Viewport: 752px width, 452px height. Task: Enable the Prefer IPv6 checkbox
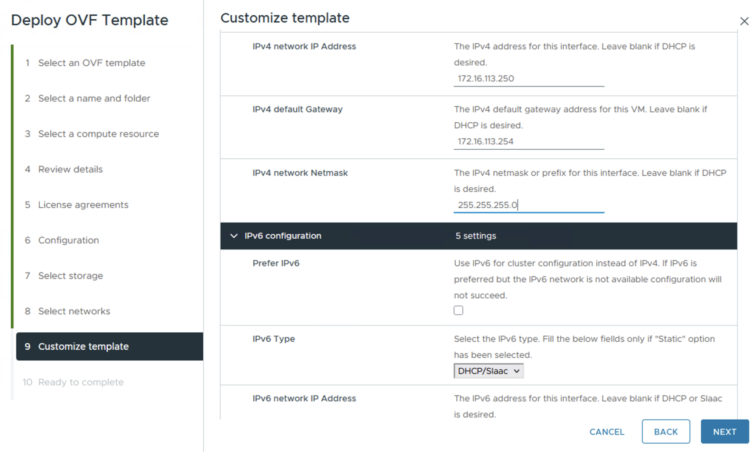point(458,310)
